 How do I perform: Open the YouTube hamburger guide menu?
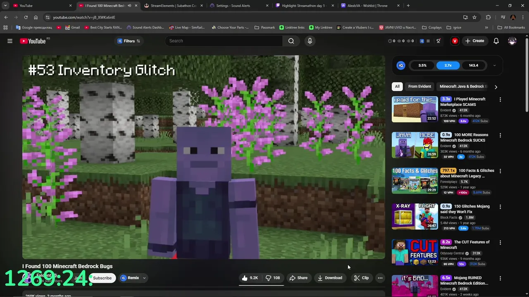coord(10,41)
